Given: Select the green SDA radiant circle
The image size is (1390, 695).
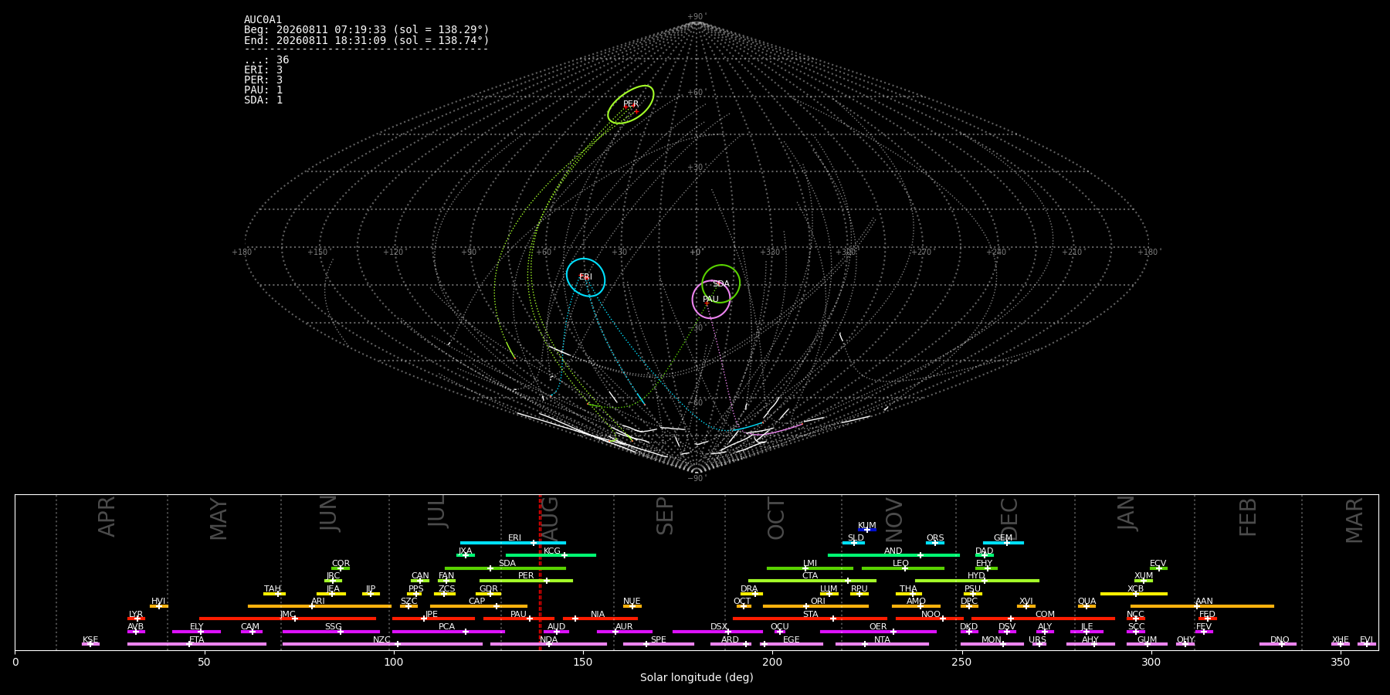Looking at the screenshot, I should tap(720, 283).
